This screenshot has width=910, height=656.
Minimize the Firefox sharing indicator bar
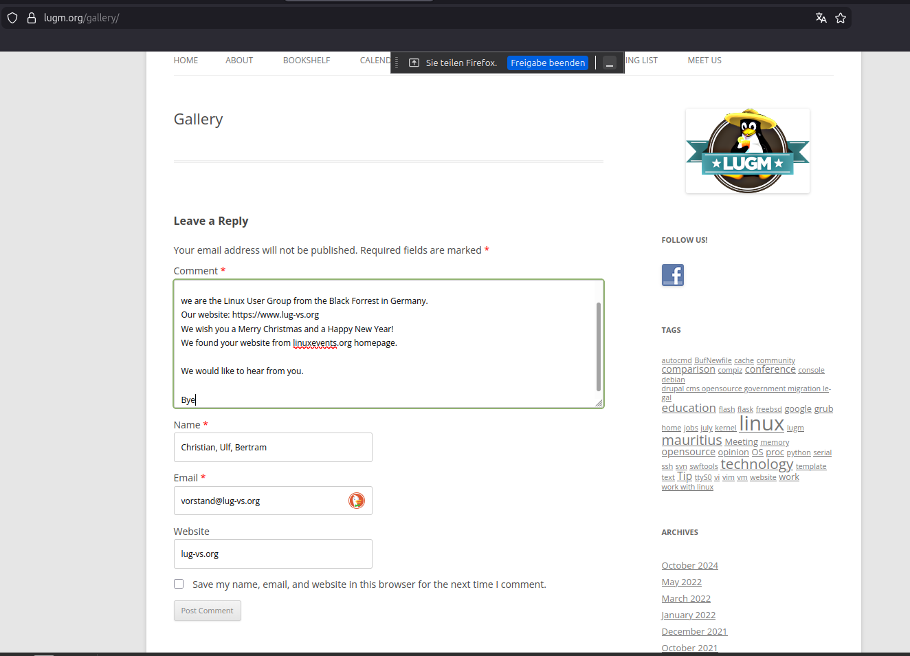click(x=610, y=63)
